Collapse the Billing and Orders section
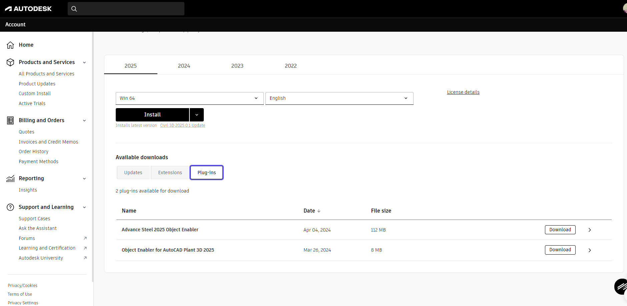The height and width of the screenshot is (306, 627). tap(84, 120)
